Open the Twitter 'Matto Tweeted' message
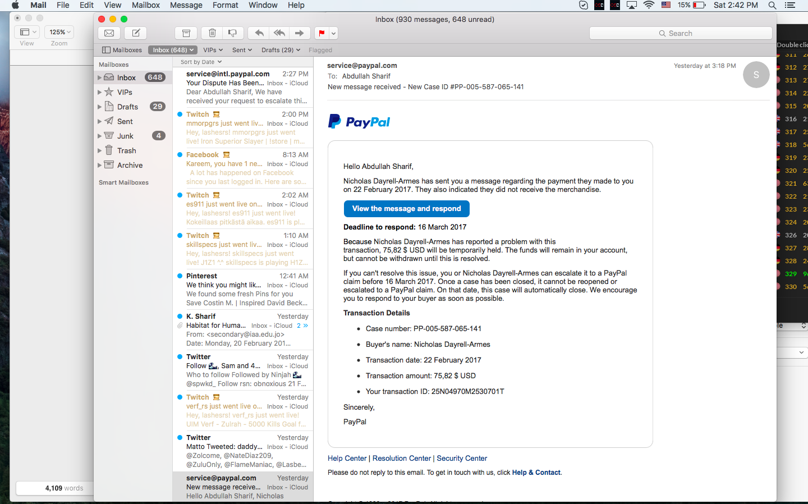 coord(243,451)
